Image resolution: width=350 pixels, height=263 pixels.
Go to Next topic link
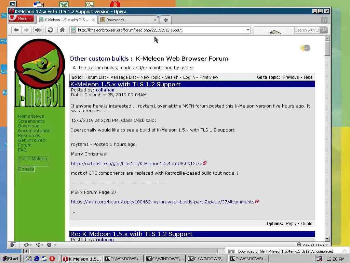click(308, 77)
